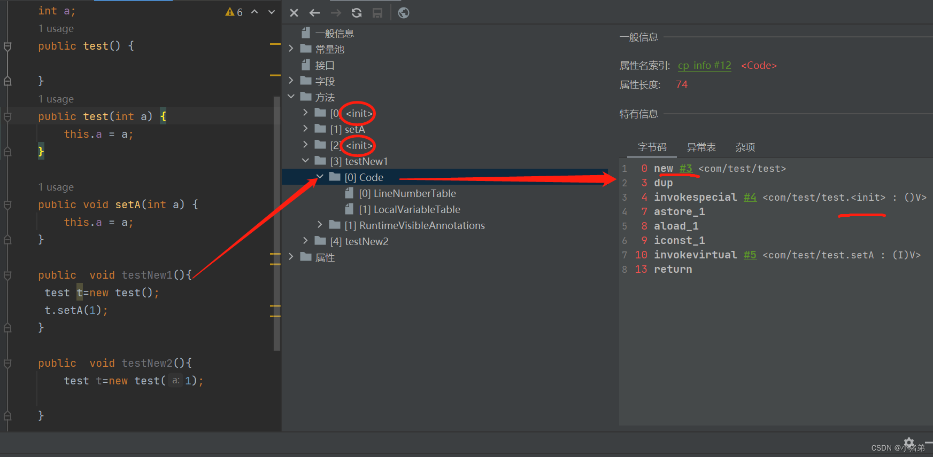Click 'int a;' field declaration
Image resolution: width=933 pixels, height=457 pixels.
(x=57, y=11)
